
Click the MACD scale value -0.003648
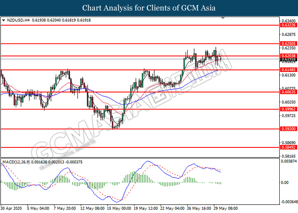click(x=289, y=202)
